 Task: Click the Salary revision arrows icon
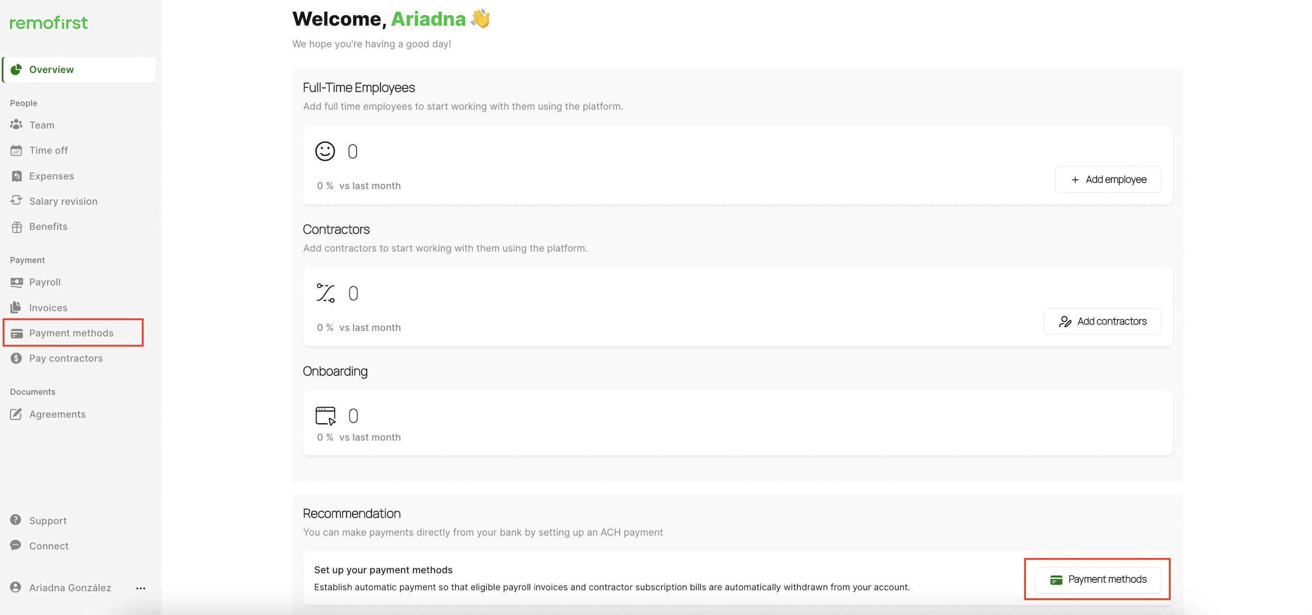[x=16, y=200]
